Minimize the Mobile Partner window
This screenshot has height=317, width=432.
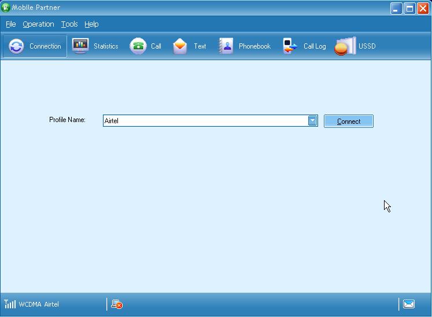396,8
